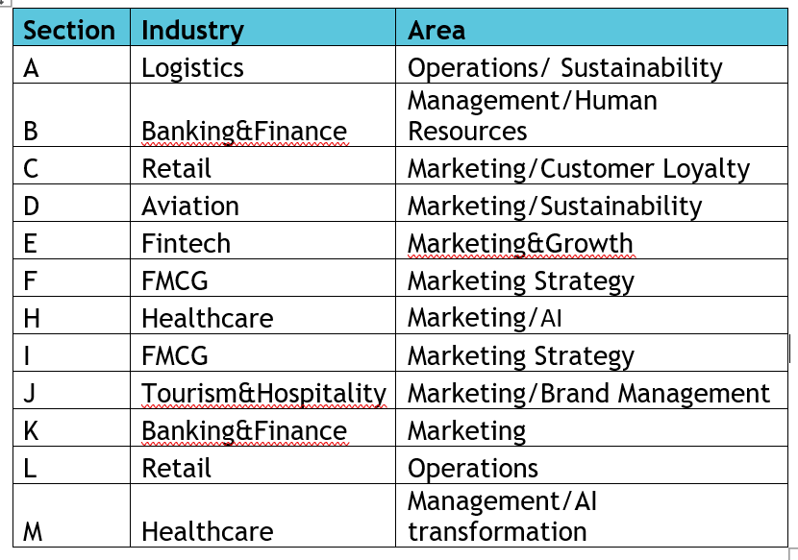Select the Aviation cell
Viewport: 798px width, 560px height.
[x=262, y=203]
